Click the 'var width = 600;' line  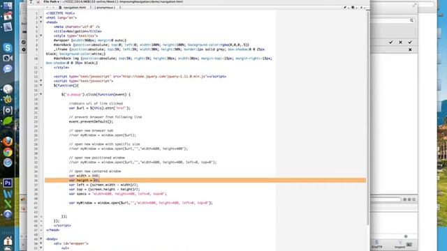tap(84, 176)
